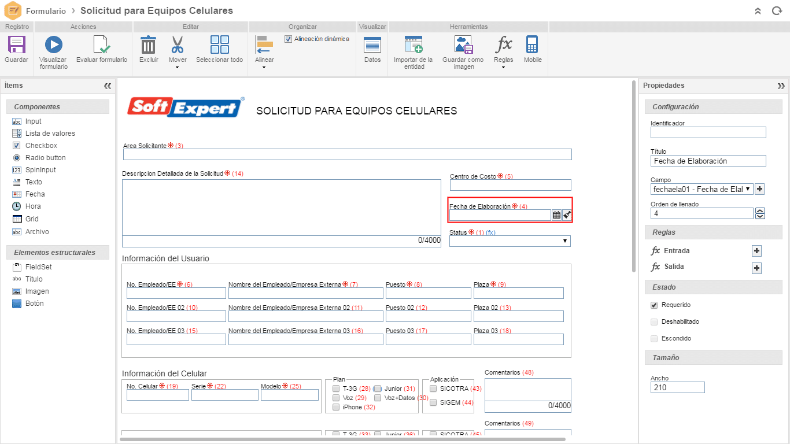The width and height of the screenshot is (790, 444).
Task: Expand the Reglas toolbar dropdown
Action: 503,67
